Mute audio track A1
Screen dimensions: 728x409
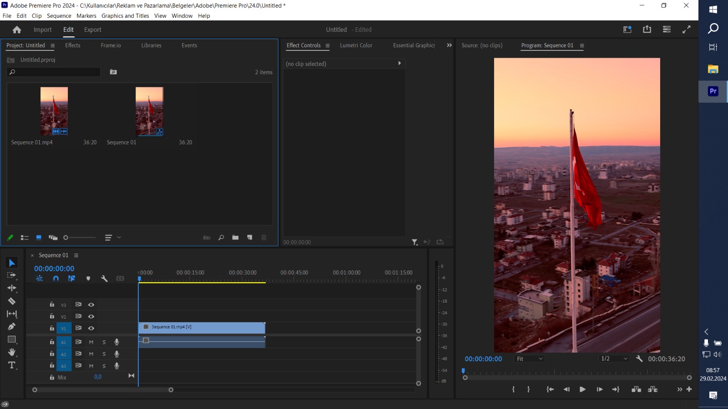[x=91, y=342]
